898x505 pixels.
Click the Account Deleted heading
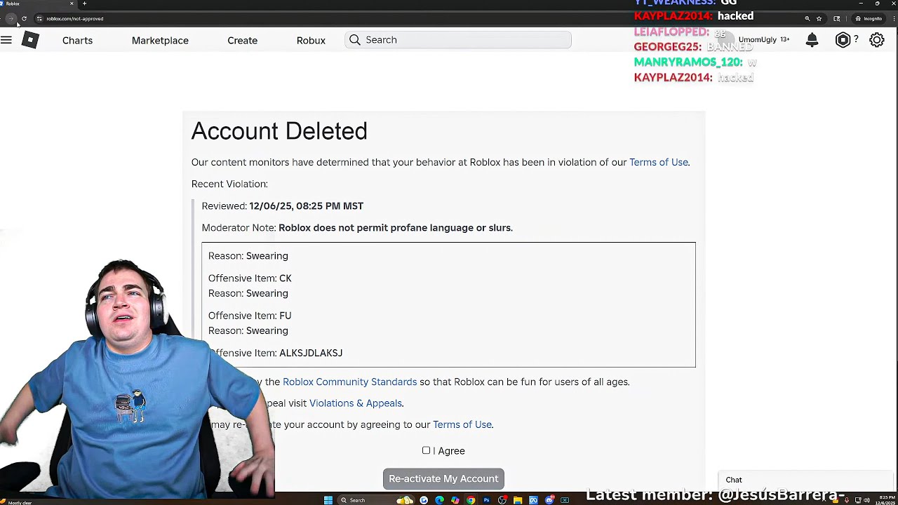coord(279,131)
